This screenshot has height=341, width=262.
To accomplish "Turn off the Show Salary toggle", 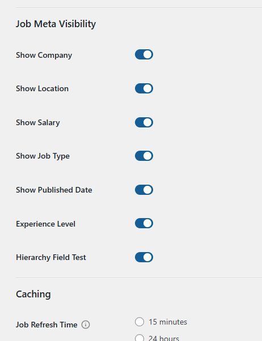I will pos(144,122).
